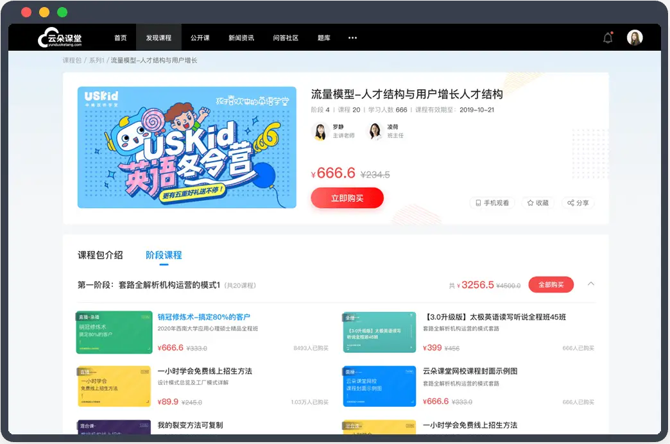This screenshot has height=444, width=670.
Task: Click the 云朵课堂 logo
Action: click(60, 38)
